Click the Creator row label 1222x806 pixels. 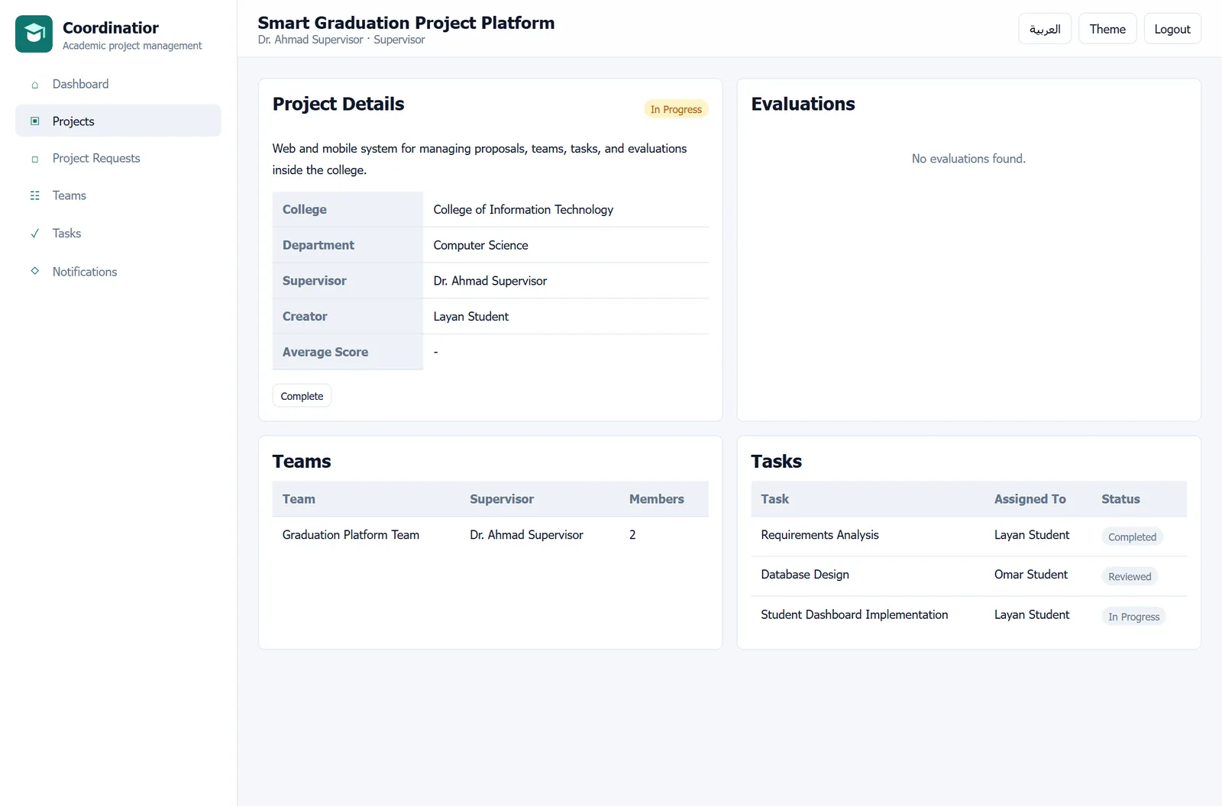pos(305,316)
